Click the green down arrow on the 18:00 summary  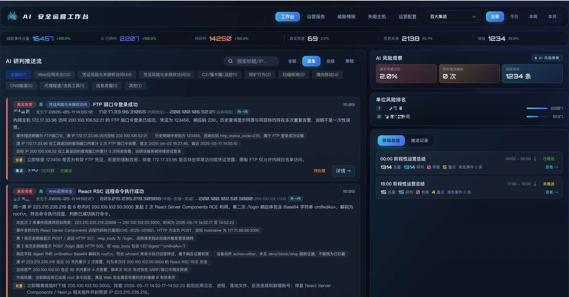click(535, 184)
